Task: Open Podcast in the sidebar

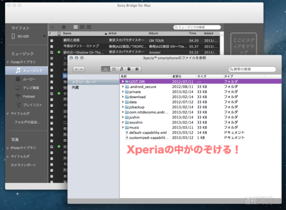Action: (x=29, y=96)
